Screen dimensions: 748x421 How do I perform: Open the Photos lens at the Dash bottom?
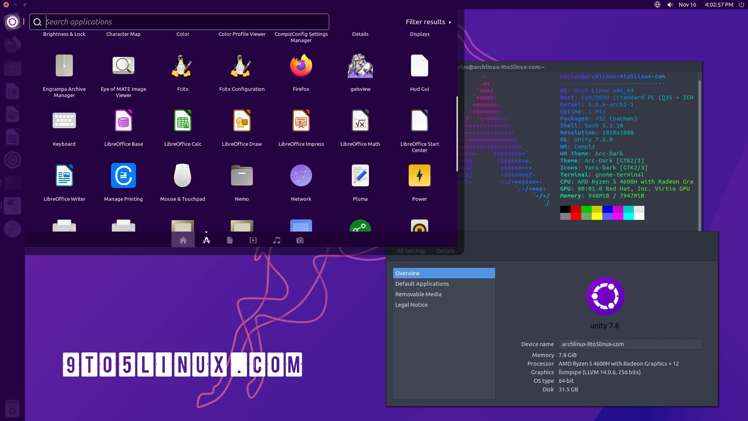tap(300, 240)
